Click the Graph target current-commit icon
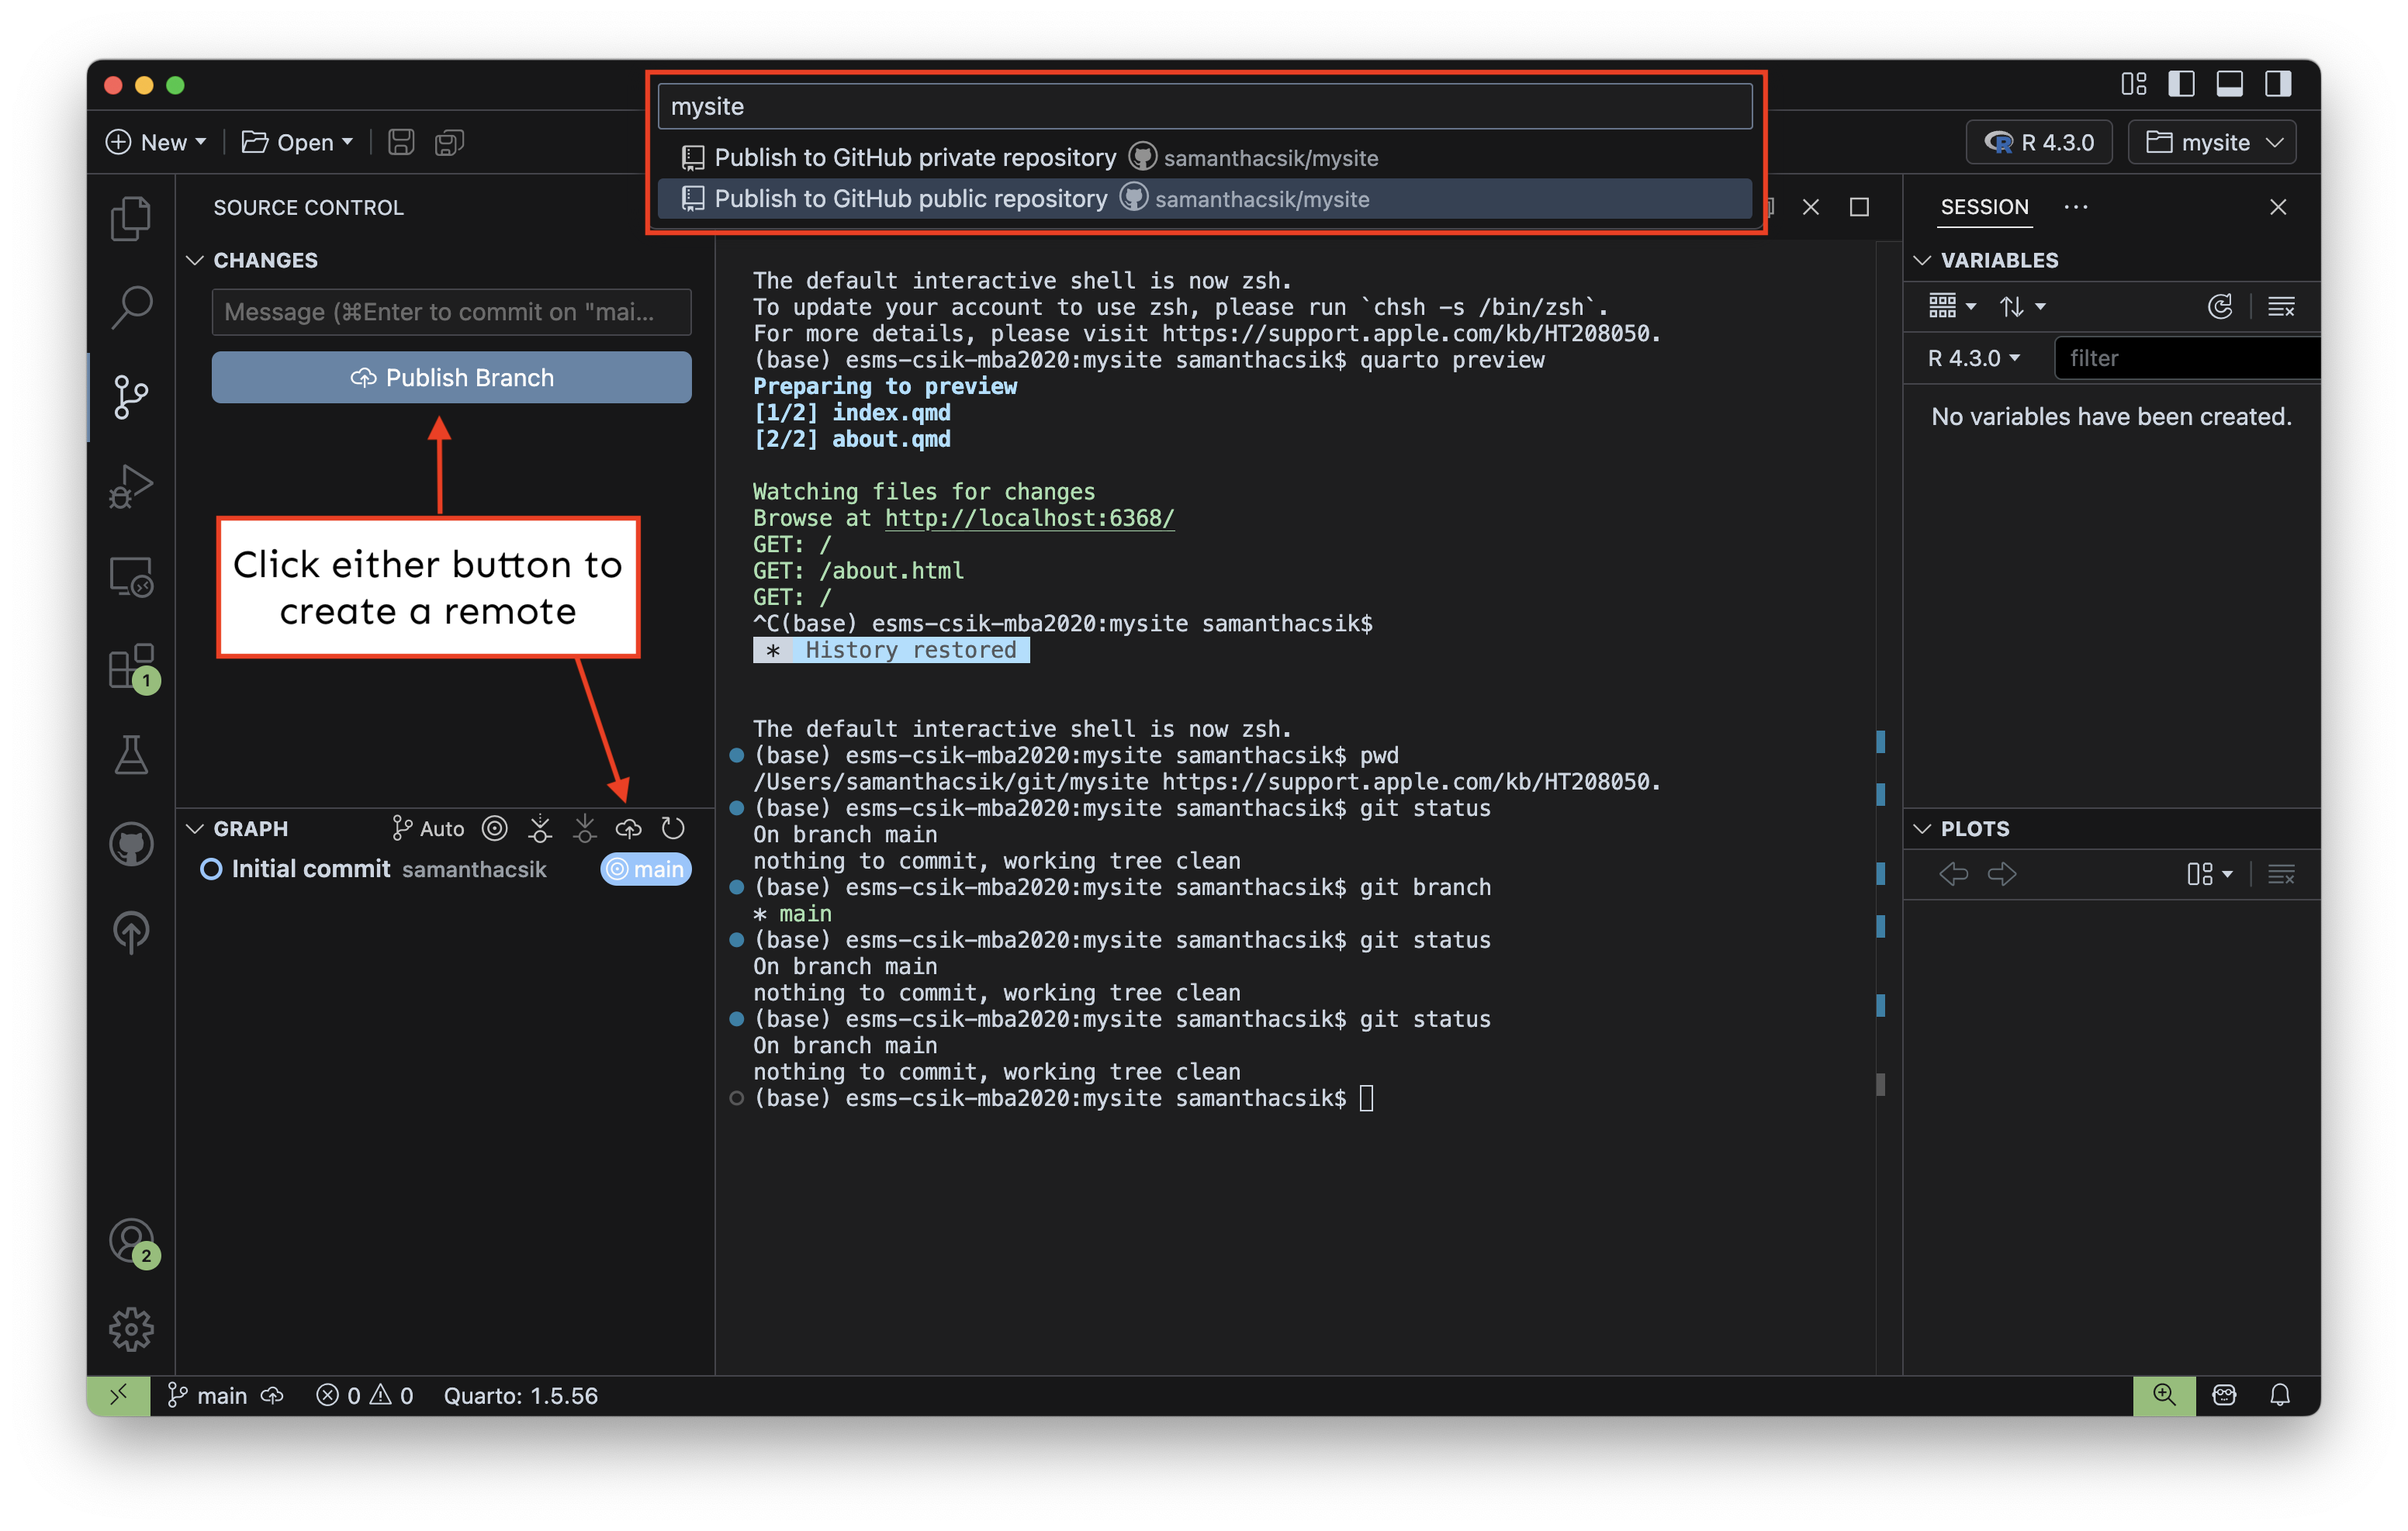The height and width of the screenshot is (1531, 2408). [494, 828]
